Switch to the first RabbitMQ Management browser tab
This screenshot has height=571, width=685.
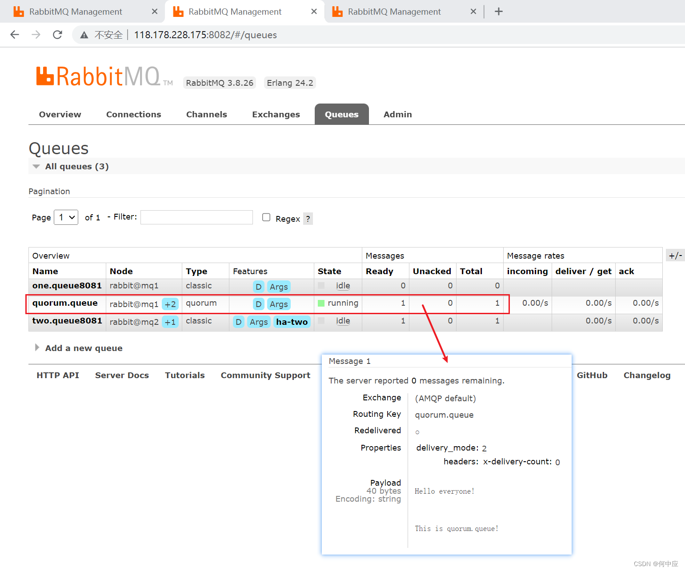[76, 12]
